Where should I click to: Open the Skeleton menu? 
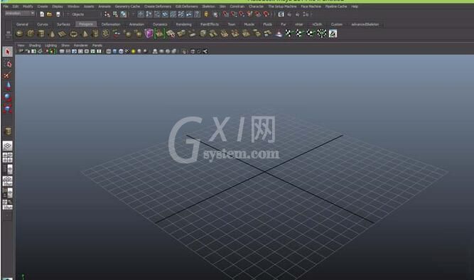(x=209, y=6)
